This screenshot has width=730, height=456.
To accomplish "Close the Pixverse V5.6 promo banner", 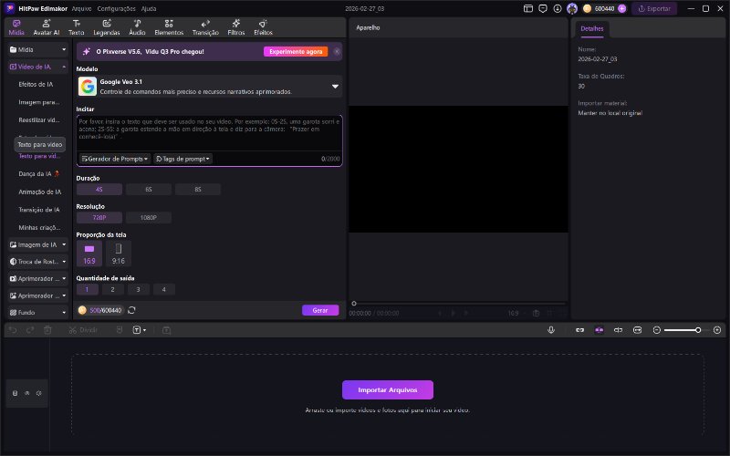I will pyautogui.click(x=337, y=52).
